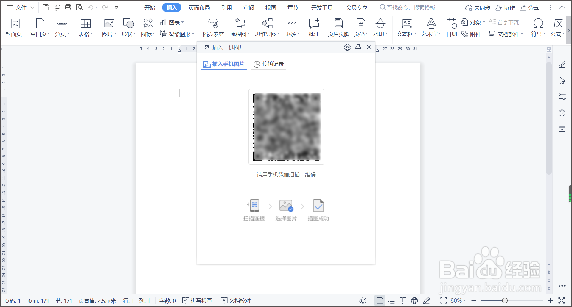Switch to the 开始 ribbon tab
Viewport: 572px width, 307px height.
150,8
